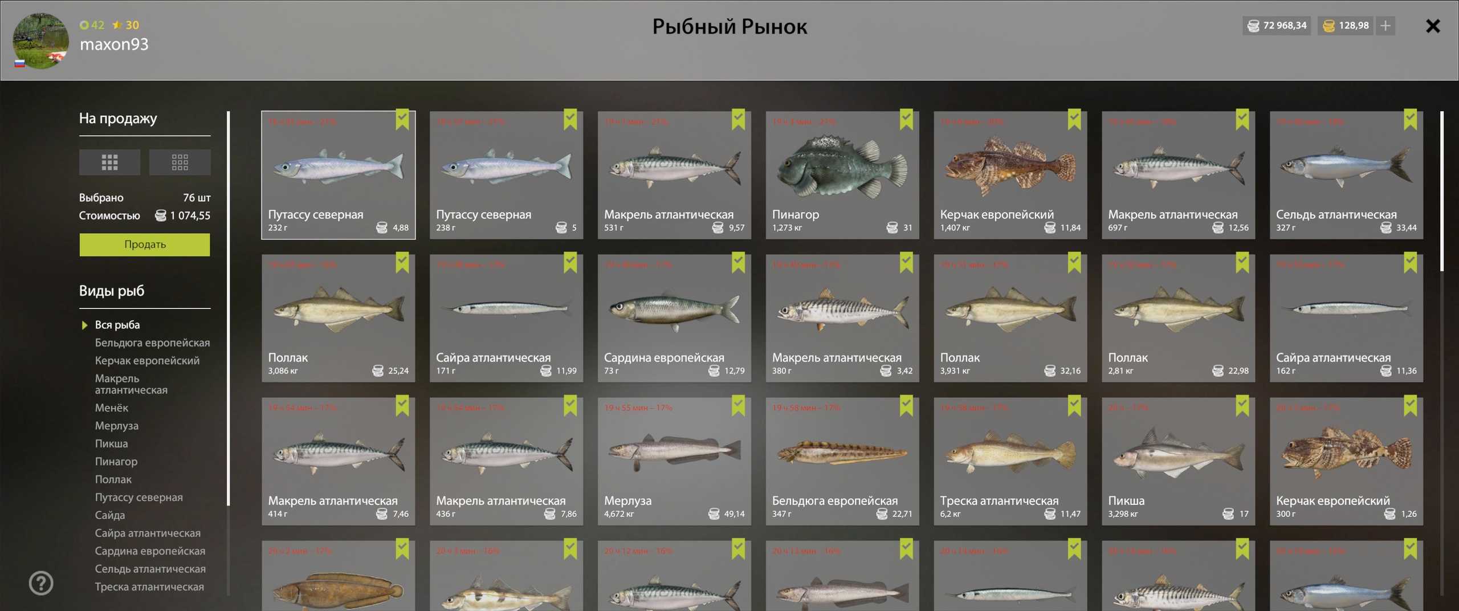
Task: Filter by Макрель атлантическая species
Action: pyautogui.click(x=131, y=384)
